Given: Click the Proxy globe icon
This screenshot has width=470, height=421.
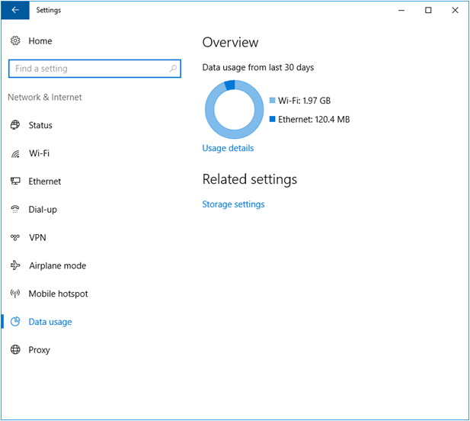Looking at the screenshot, I should coord(15,350).
